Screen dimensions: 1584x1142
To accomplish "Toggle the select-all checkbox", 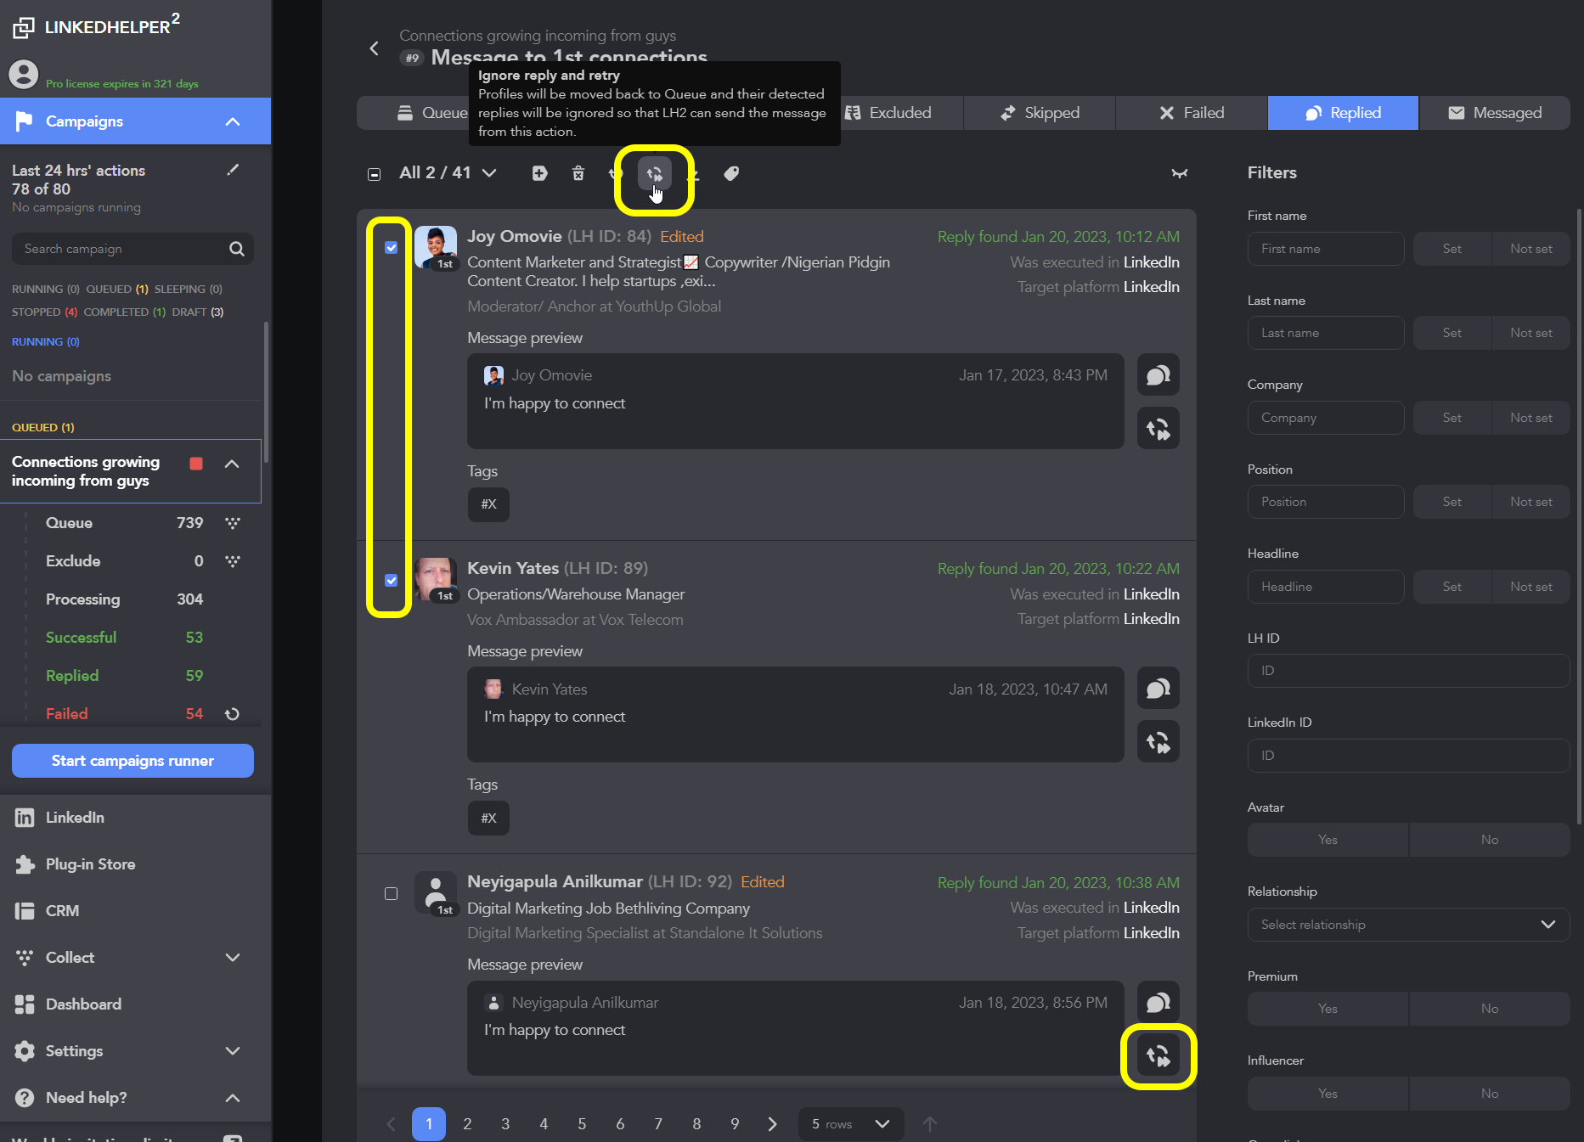I will (374, 174).
